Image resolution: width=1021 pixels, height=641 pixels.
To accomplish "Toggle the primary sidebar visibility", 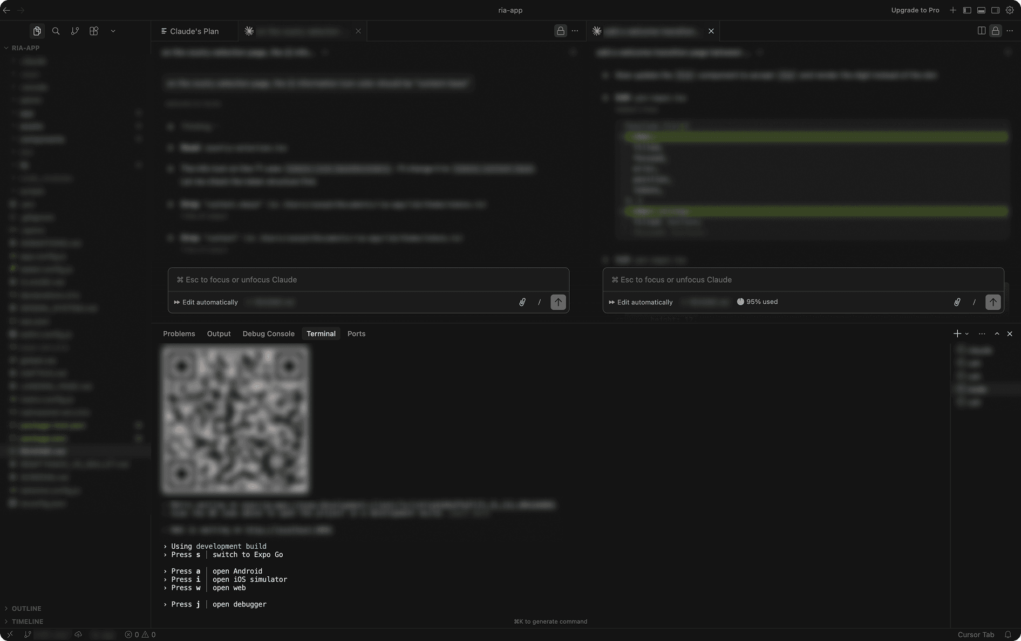I will point(967,10).
